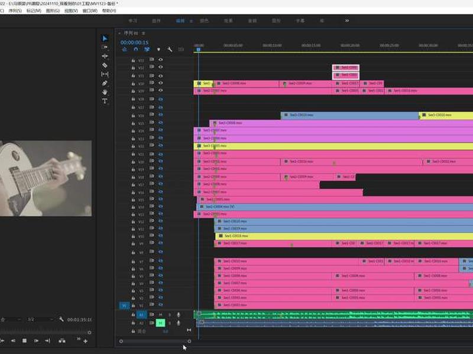This screenshot has height=354, width=473.
Task: Click the timeline zoom scrollbar right handle
Action: click(x=189, y=341)
